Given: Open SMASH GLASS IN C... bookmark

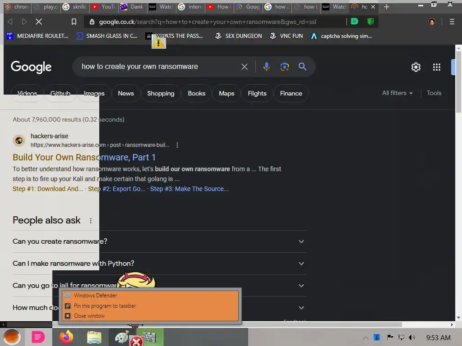Looking at the screenshot, I should point(106,36).
